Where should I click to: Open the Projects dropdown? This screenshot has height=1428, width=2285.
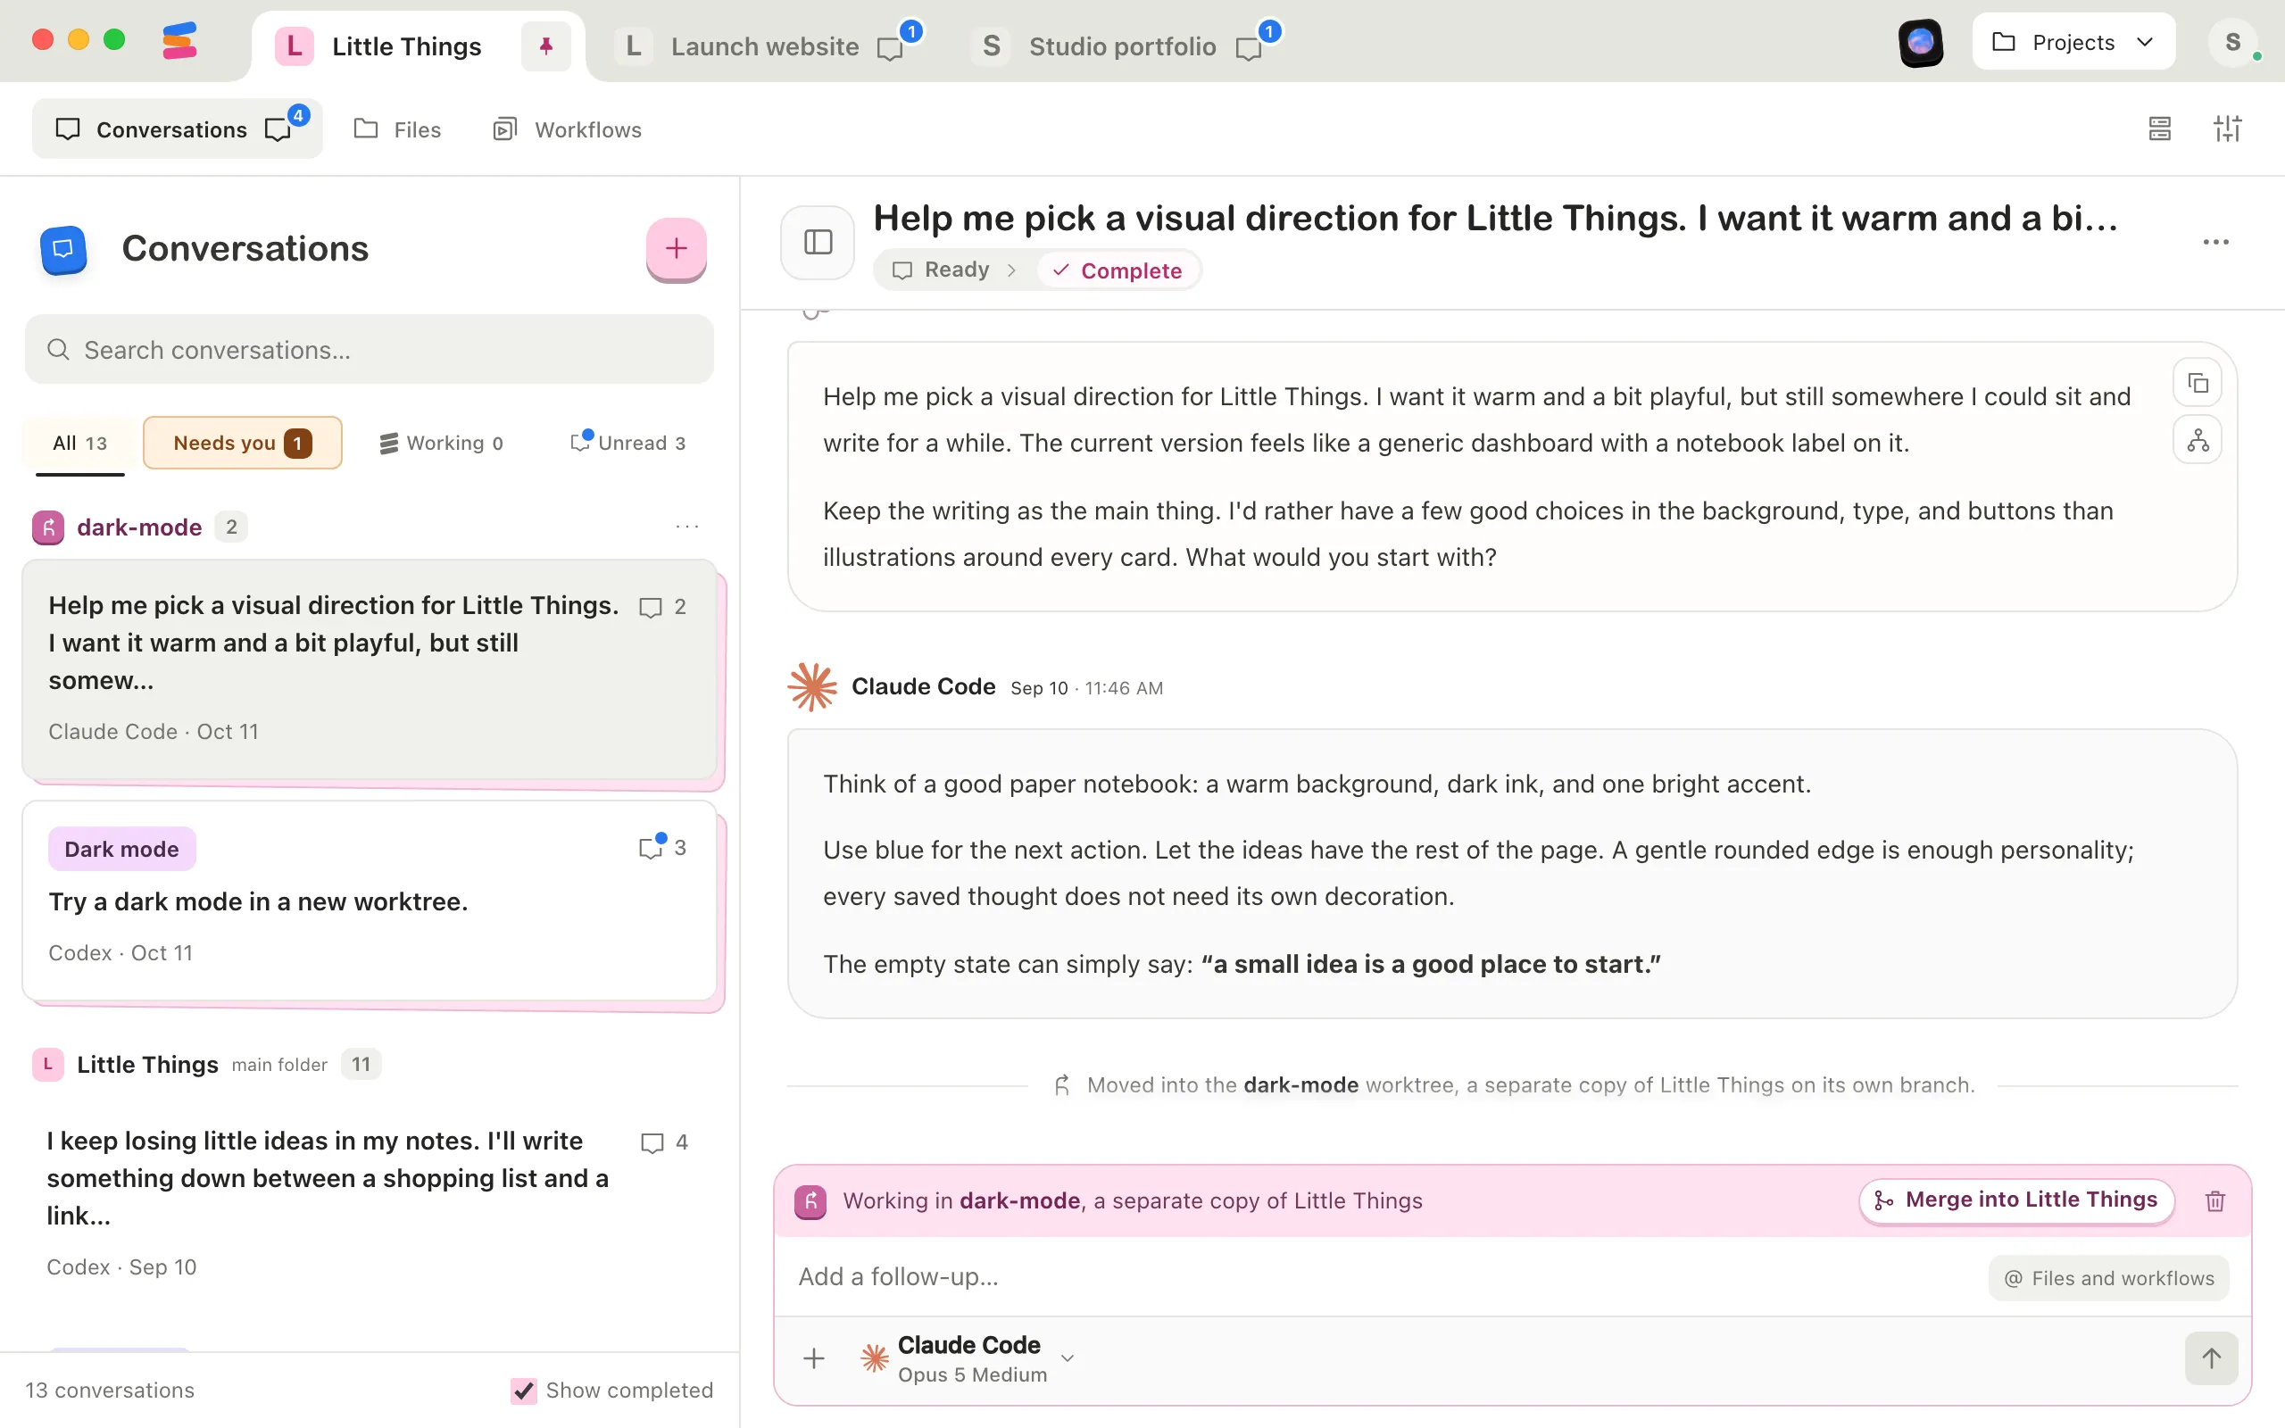tap(2073, 43)
